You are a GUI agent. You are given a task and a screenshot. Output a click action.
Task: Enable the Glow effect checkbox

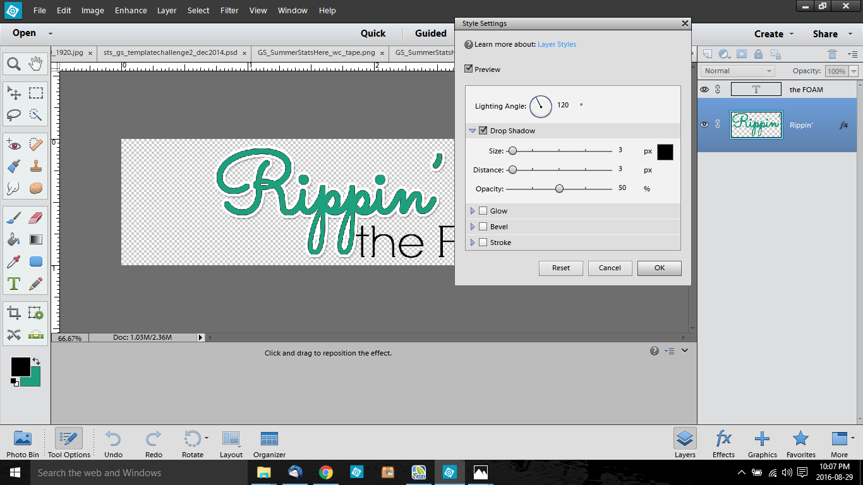click(483, 210)
